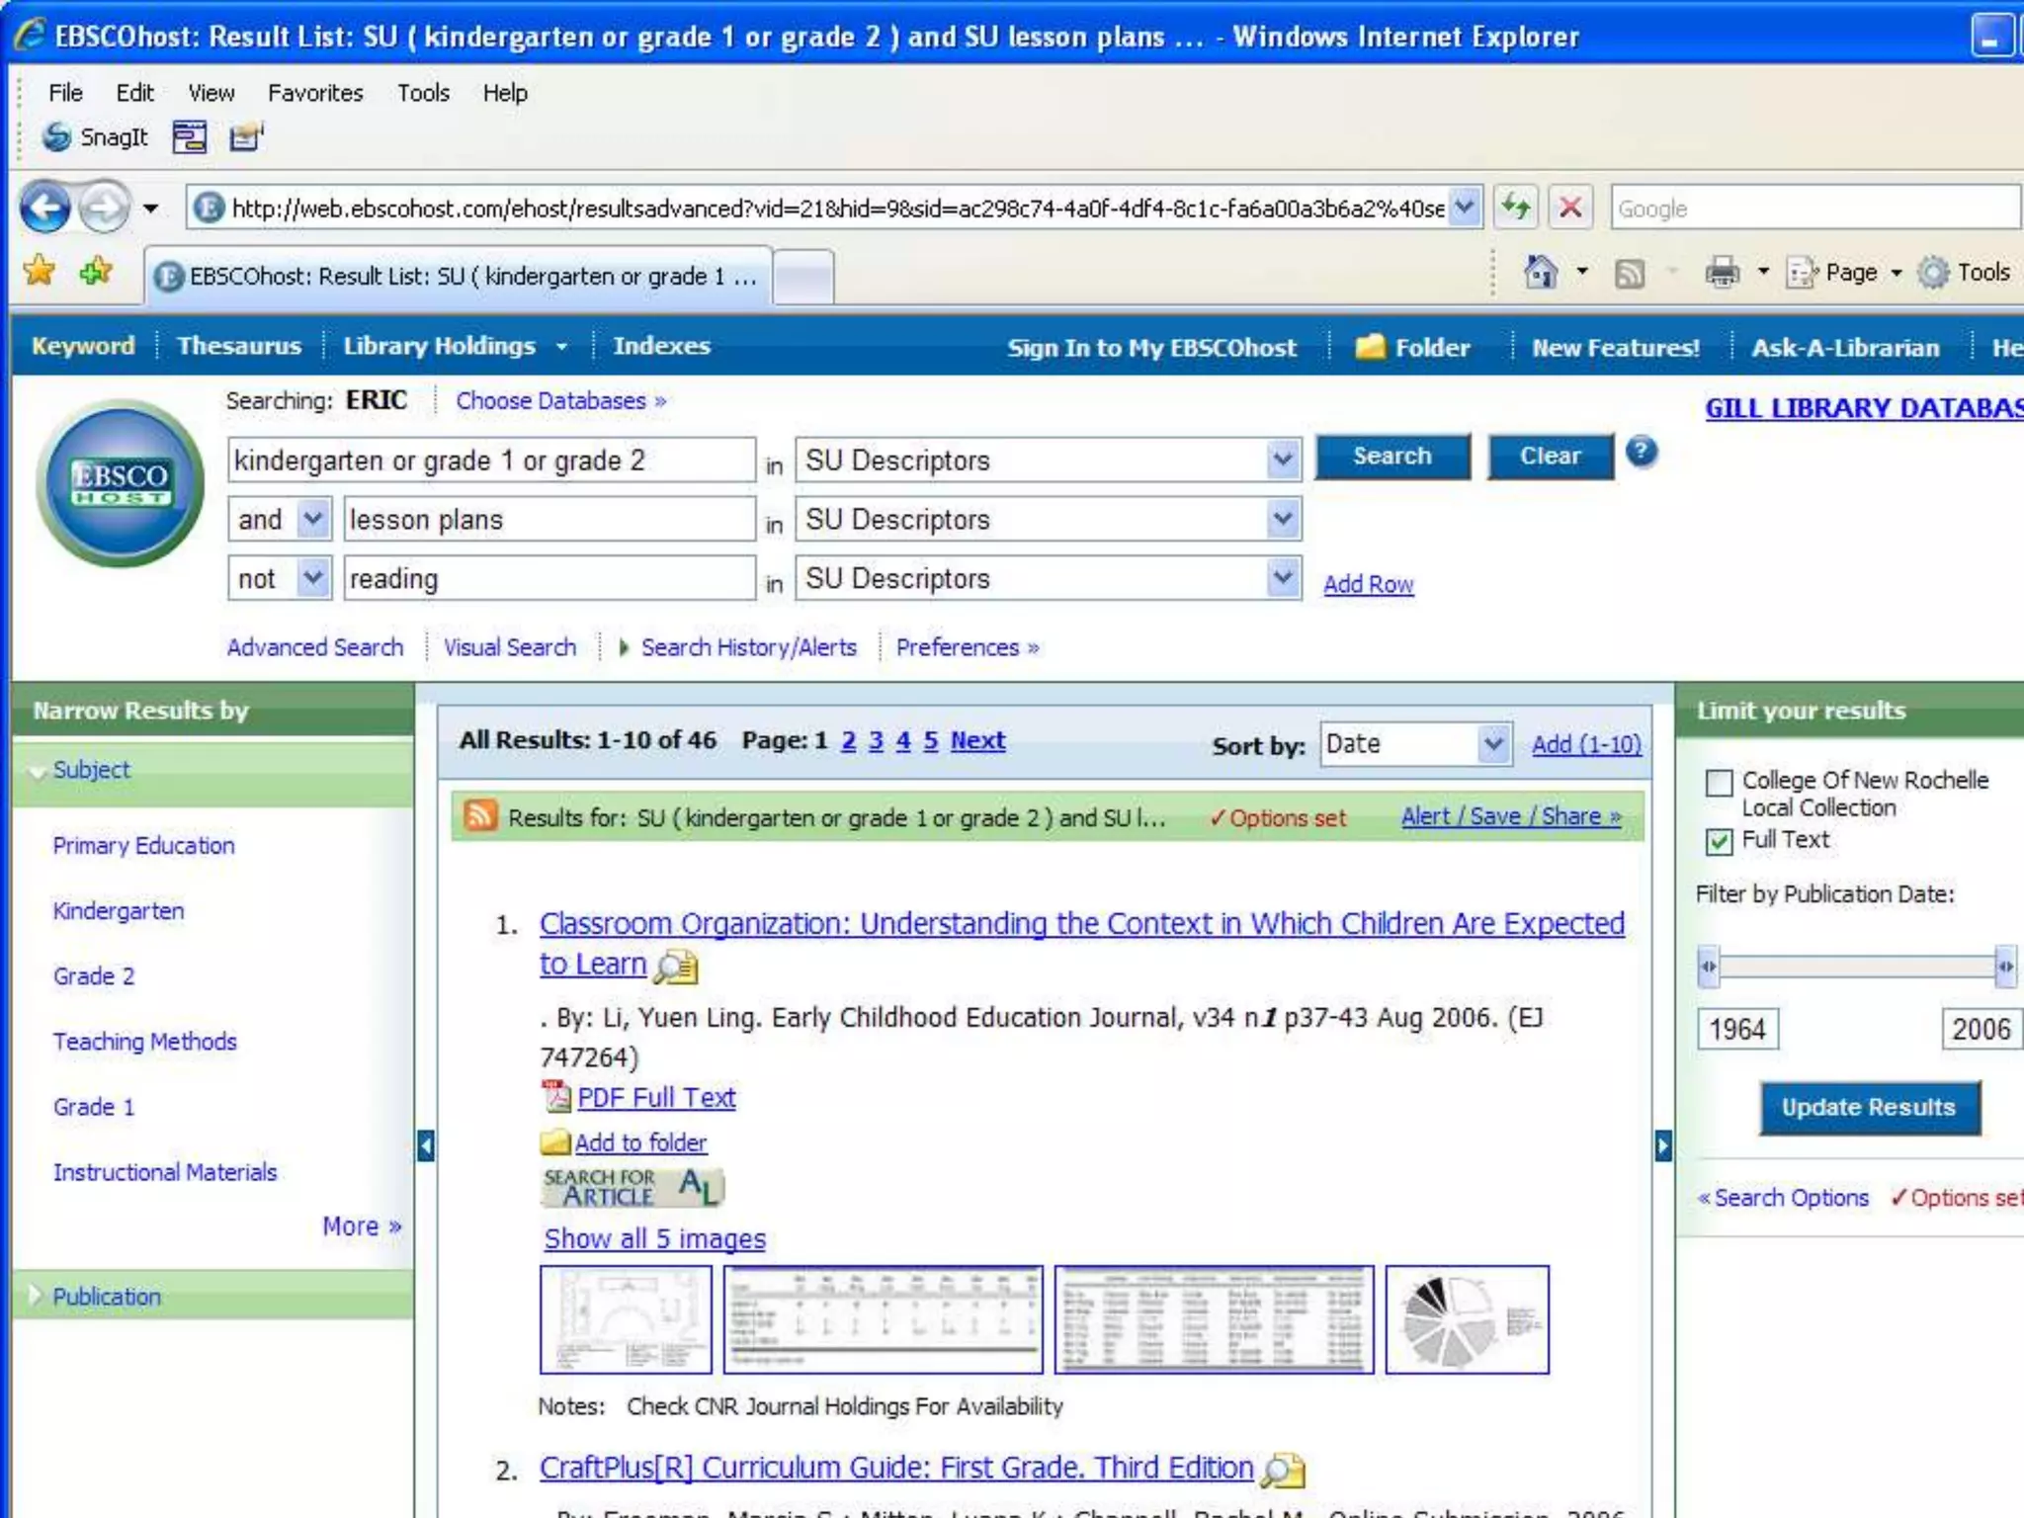2024x1518 pixels.
Task: Click the red Stop loading icon
Action: [1569, 209]
